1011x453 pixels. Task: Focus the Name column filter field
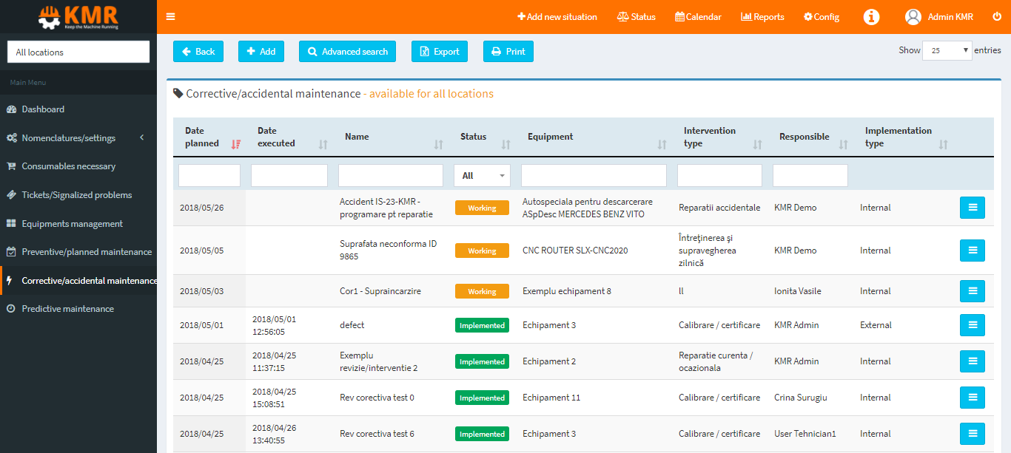tap(391, 175)
